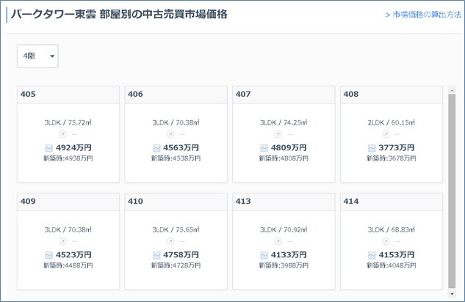The height and width of the screenshot is (302, 465).
Task: Select the room 414 card header
Action: [392, 202]
